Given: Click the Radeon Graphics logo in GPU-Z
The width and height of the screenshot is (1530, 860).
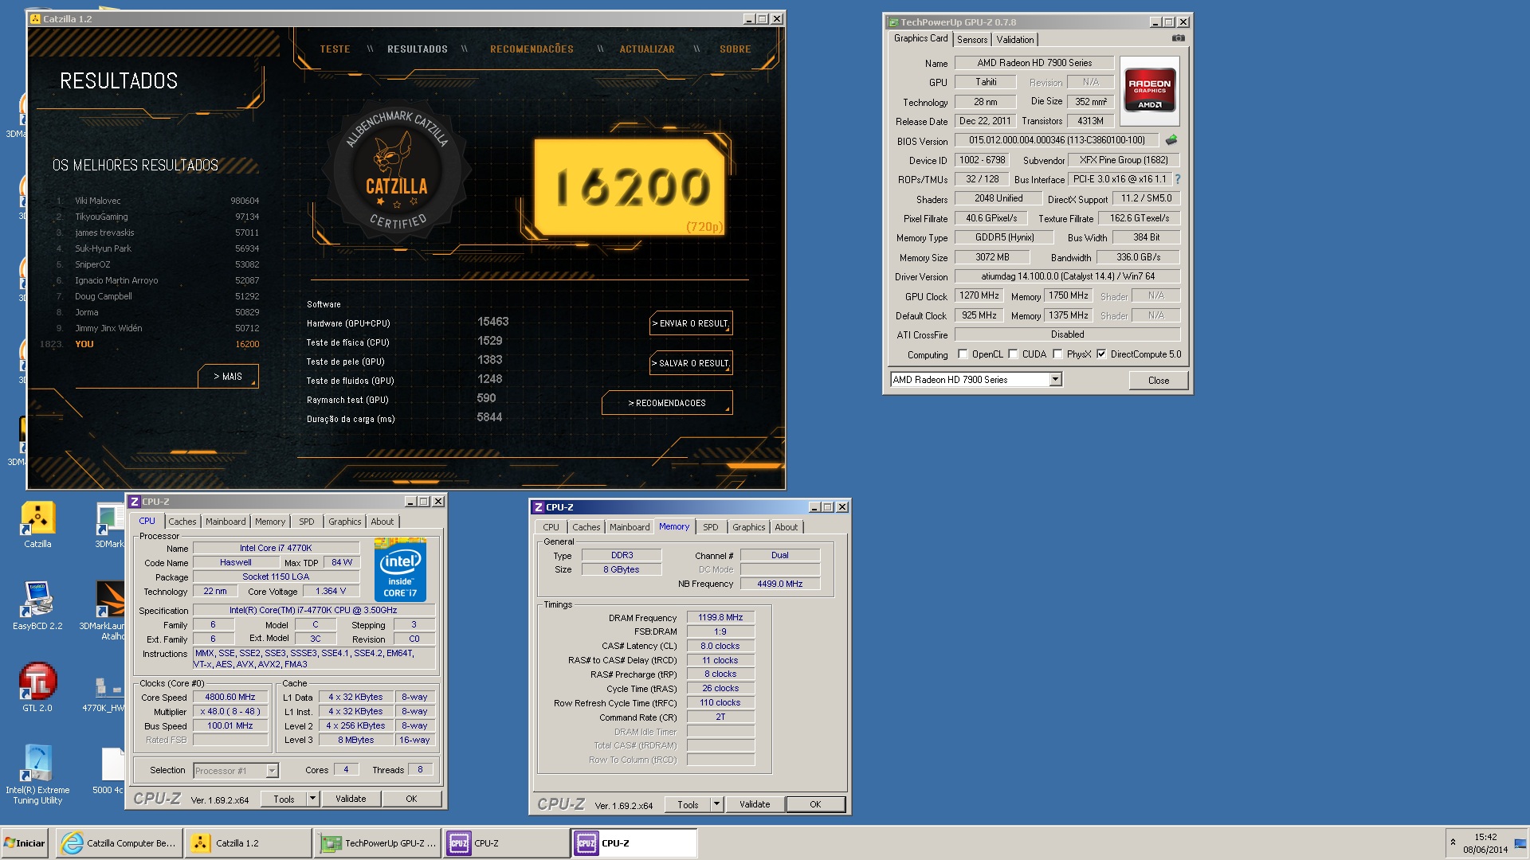Looking at the screenshot, I should click(x=1149, y=91).
